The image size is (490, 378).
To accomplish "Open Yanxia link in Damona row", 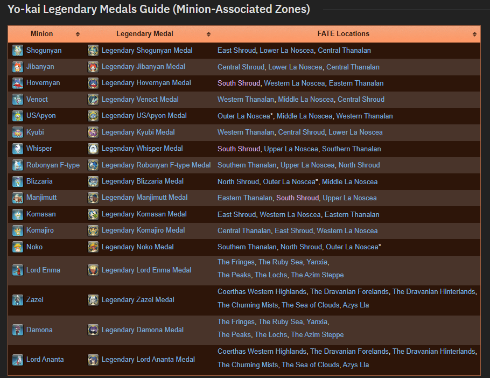I will 317,321.
